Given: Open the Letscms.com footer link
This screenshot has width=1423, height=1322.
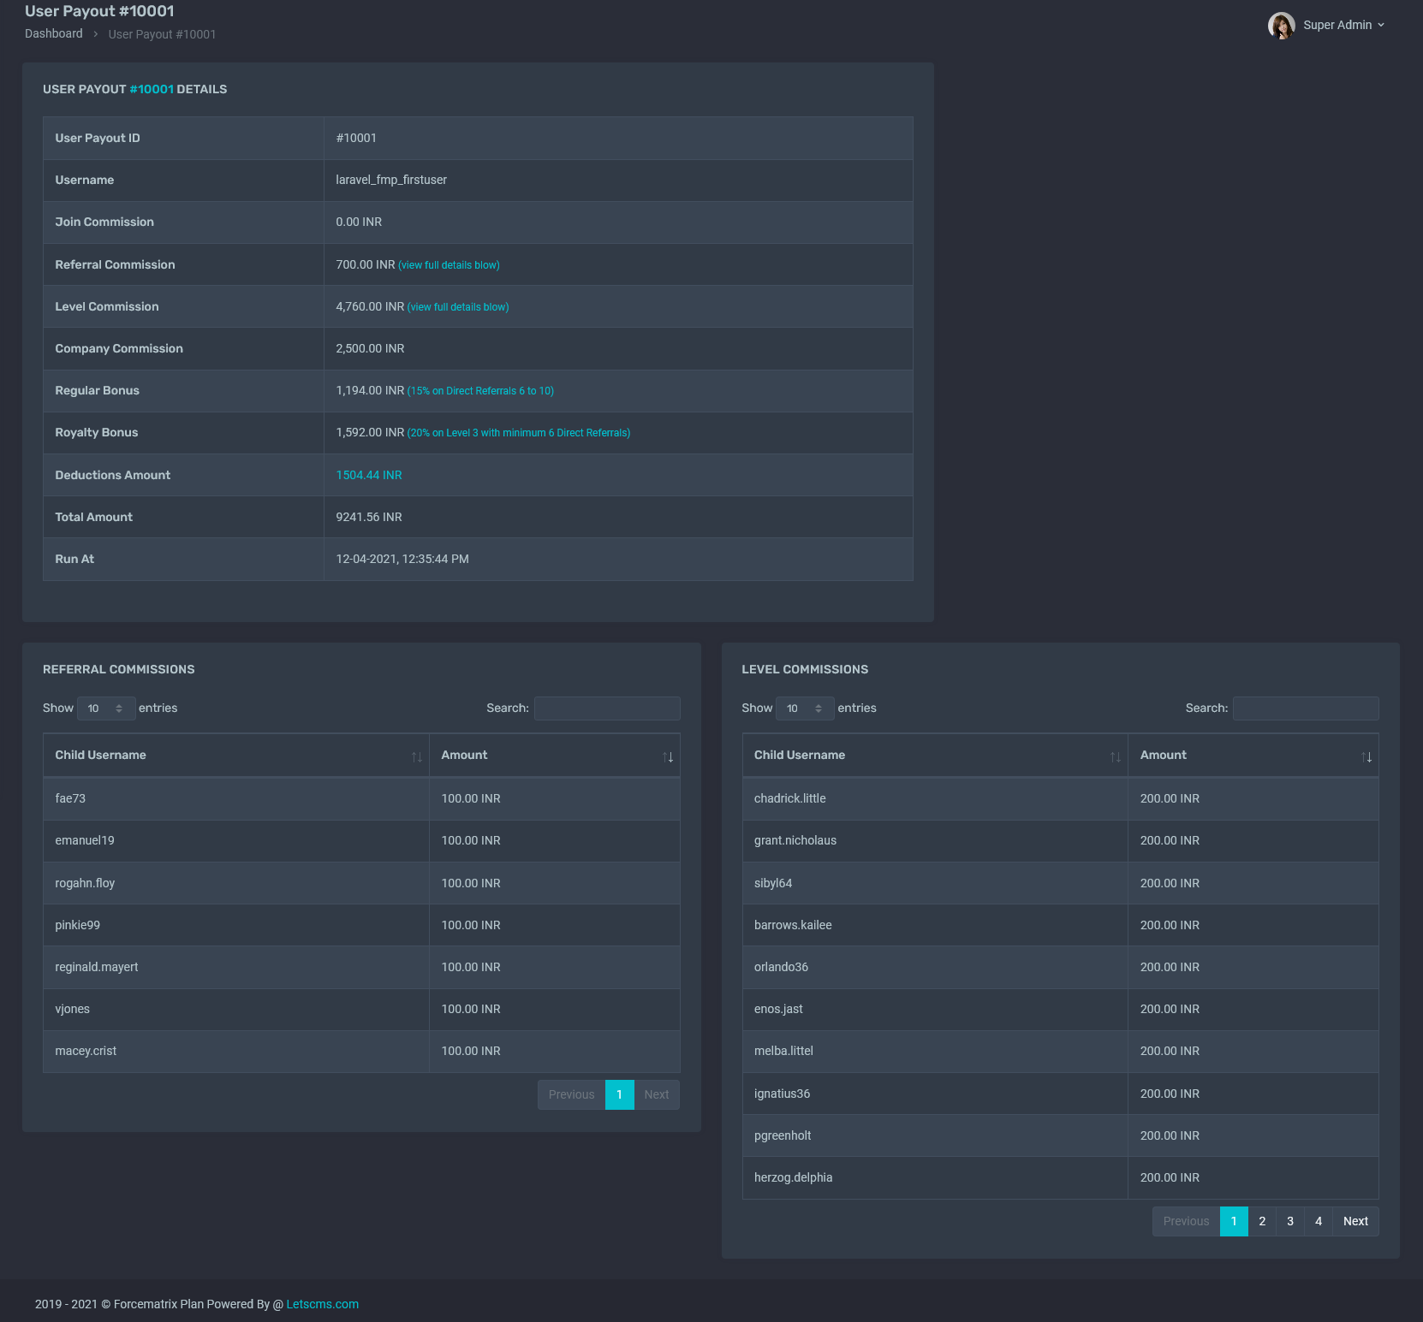Looking at the screenshot, I should coord(322,1304).
